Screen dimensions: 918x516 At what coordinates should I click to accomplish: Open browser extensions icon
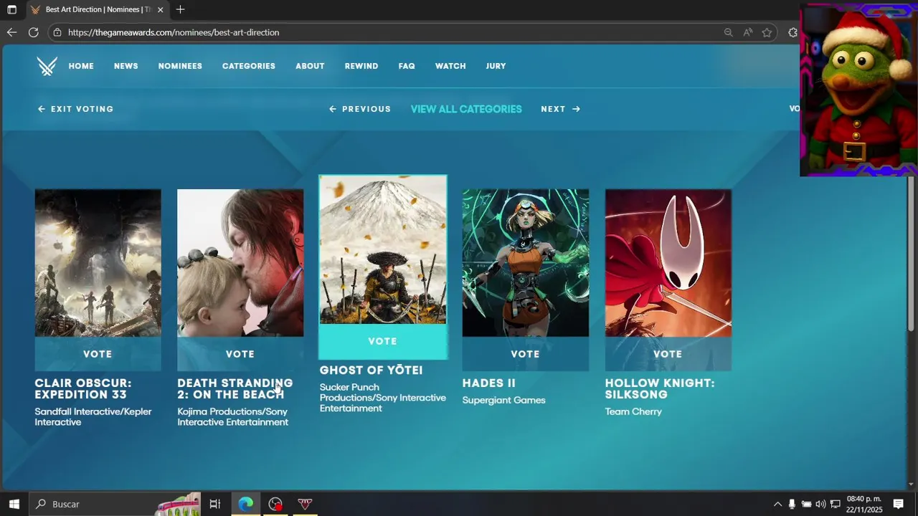click(x=792, y=32)
